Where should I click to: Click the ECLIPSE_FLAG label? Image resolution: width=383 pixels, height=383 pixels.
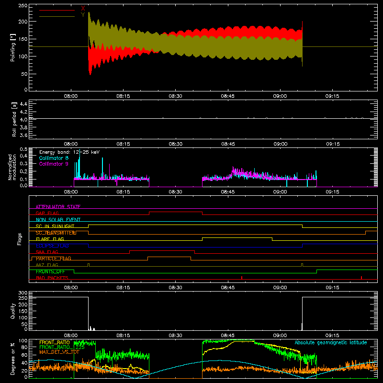coord(52,246)
